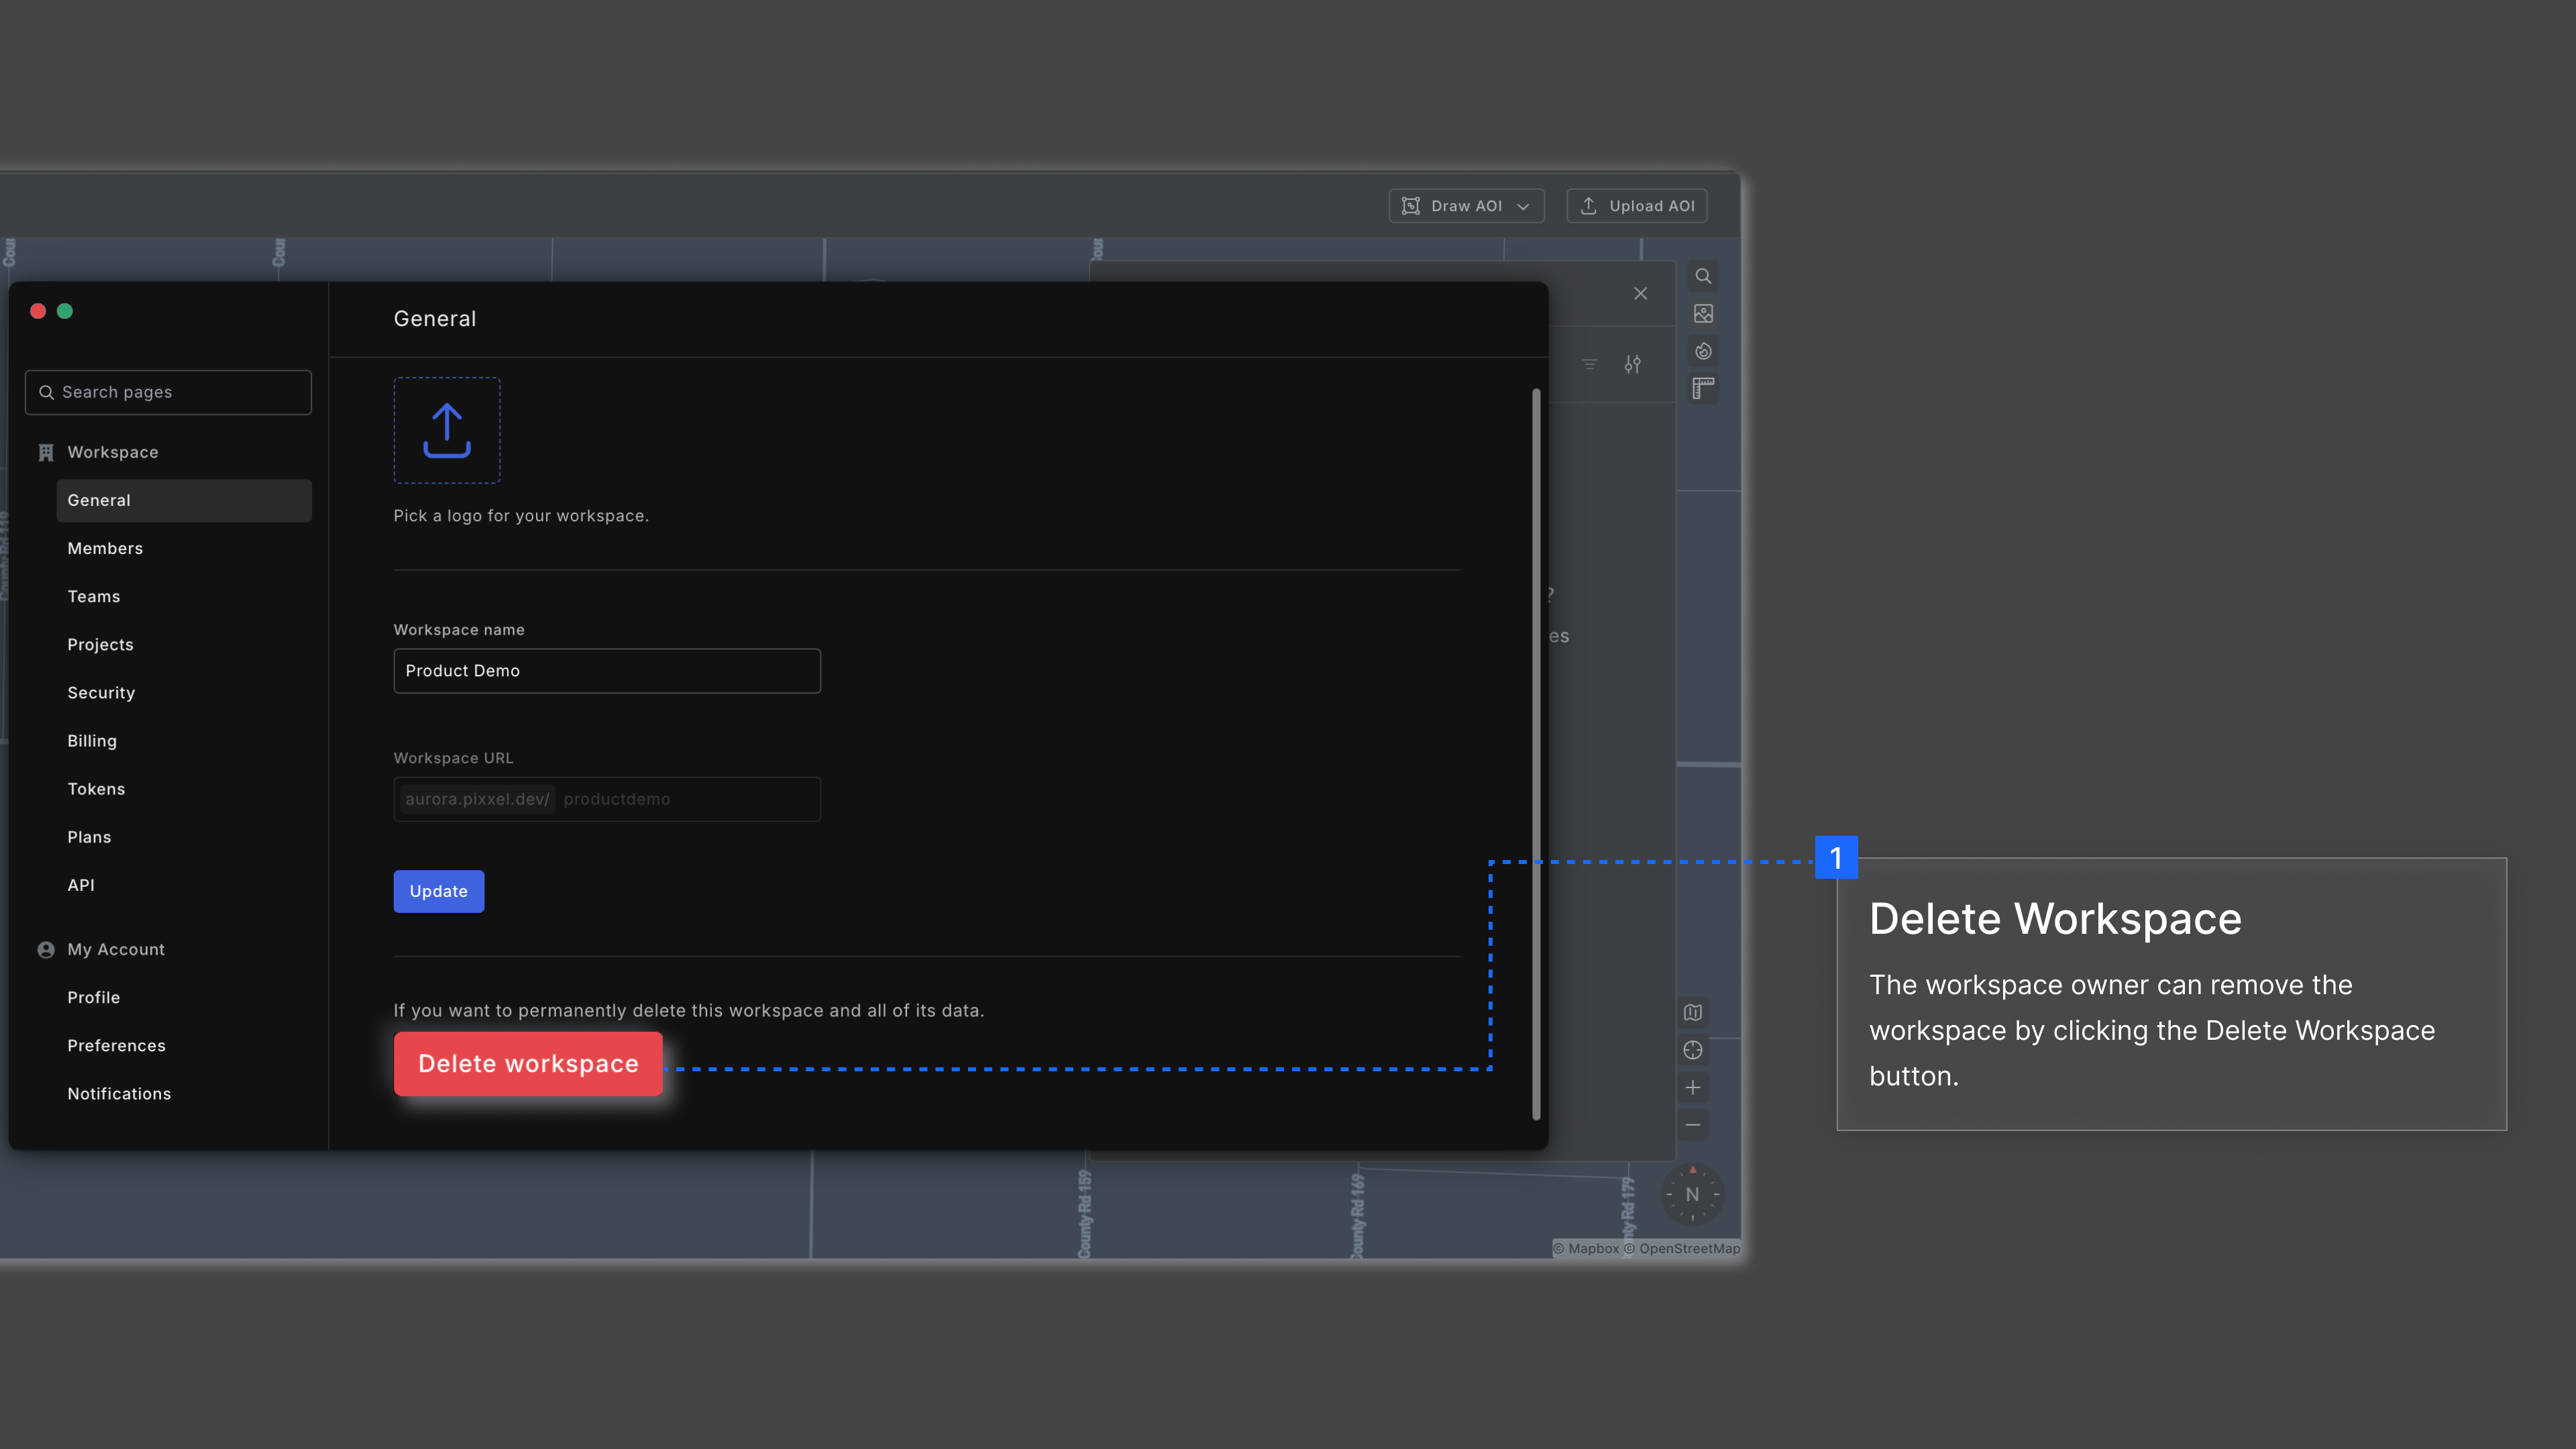Click the blue Update button
The height and width of the screenshot is (1449, 2576).
click(x=438, y=891)
